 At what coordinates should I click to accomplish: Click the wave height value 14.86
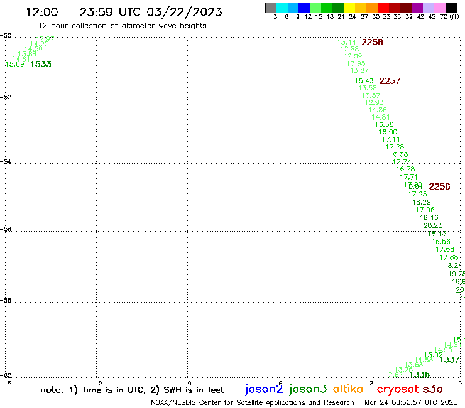point(378,110)
